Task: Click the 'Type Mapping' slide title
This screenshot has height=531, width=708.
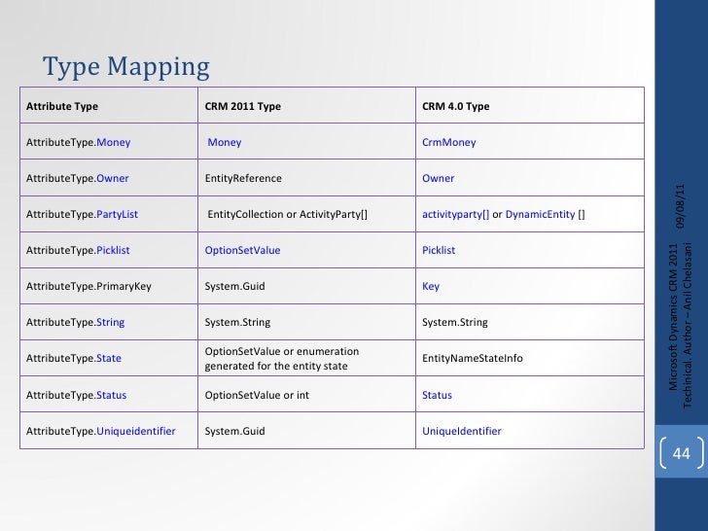Action: pyautogui.click(x=126, y=67)
